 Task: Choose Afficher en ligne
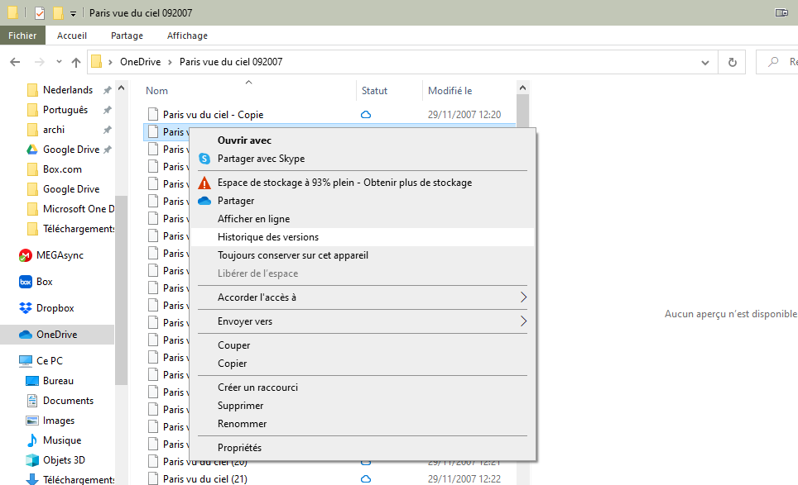point(363,219)
